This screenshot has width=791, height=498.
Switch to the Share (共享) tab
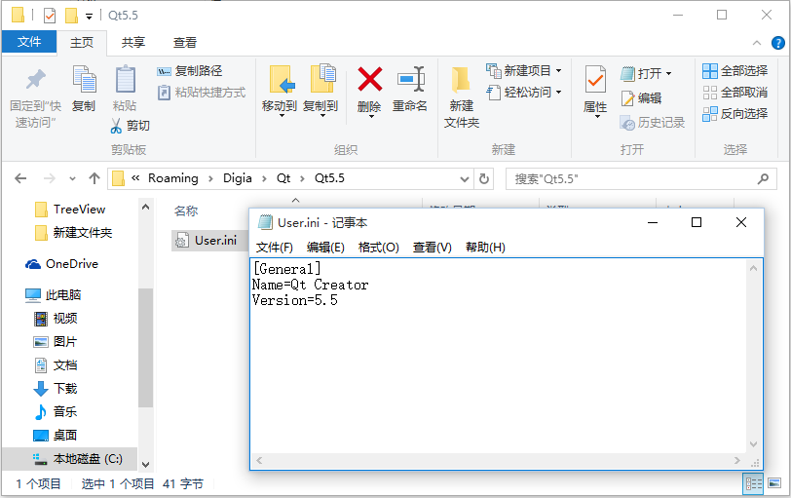(x=133, y=42)
